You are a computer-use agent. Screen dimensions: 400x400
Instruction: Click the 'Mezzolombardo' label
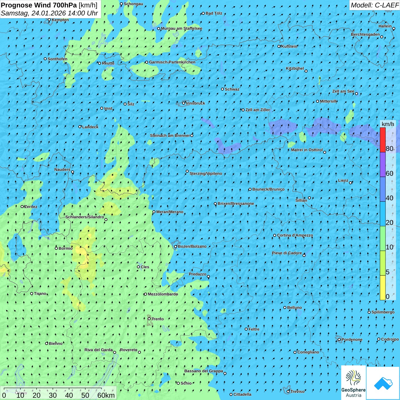(x=163, y=294)
